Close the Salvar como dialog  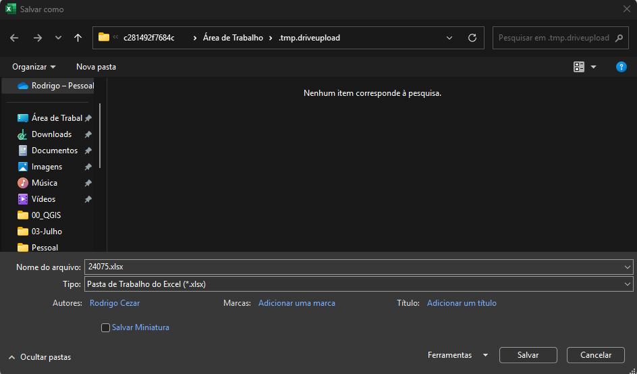click(x=627, y=9)
